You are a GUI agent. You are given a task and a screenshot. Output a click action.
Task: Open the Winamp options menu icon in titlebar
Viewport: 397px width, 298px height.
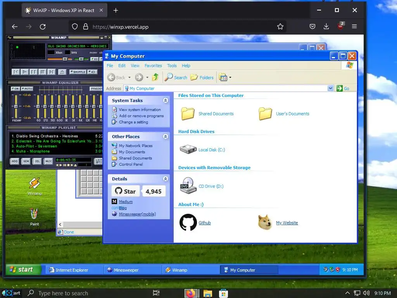9,38
